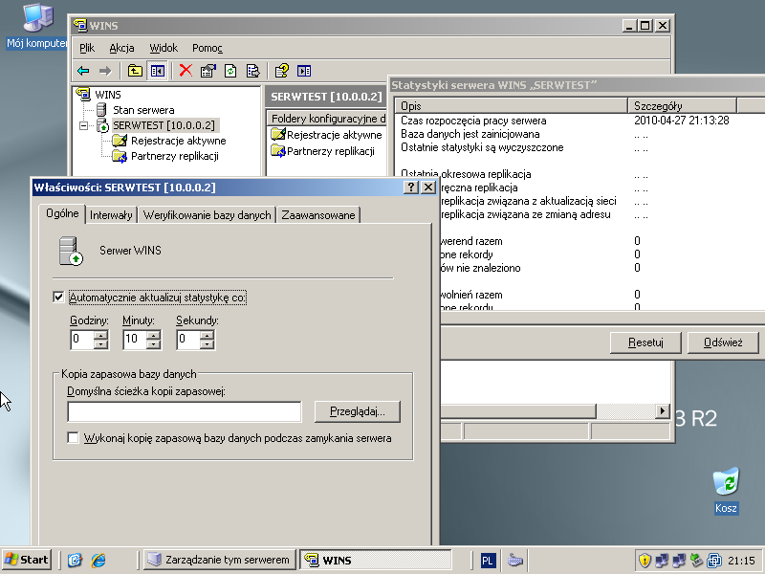Click the Szczegóły column header
Image resolution: width=765 pixels, height=574 pixels.
(682, 105)
